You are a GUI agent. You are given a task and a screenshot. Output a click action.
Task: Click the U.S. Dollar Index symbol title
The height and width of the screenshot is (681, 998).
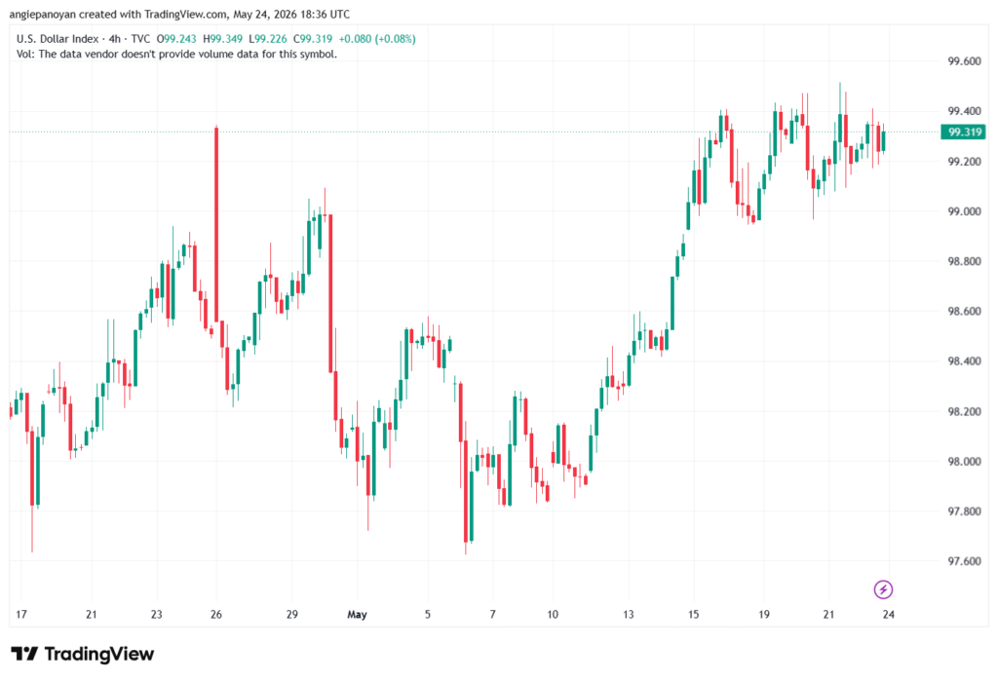point(58,39)
